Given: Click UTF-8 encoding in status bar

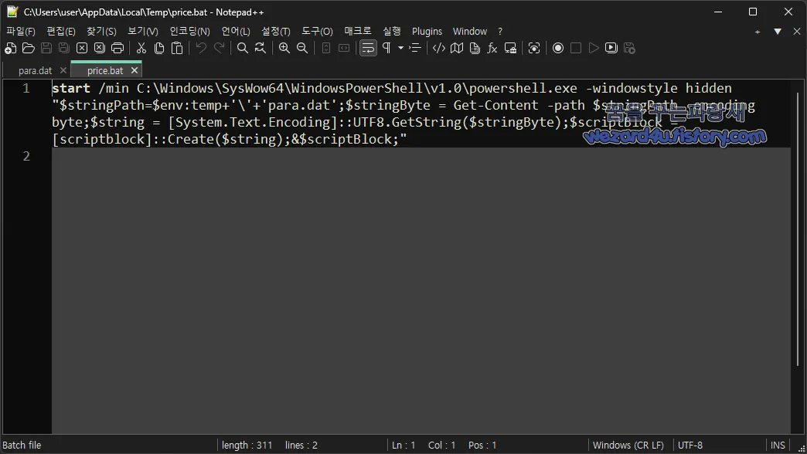Looking at the screenshot, I should point(690,446).
